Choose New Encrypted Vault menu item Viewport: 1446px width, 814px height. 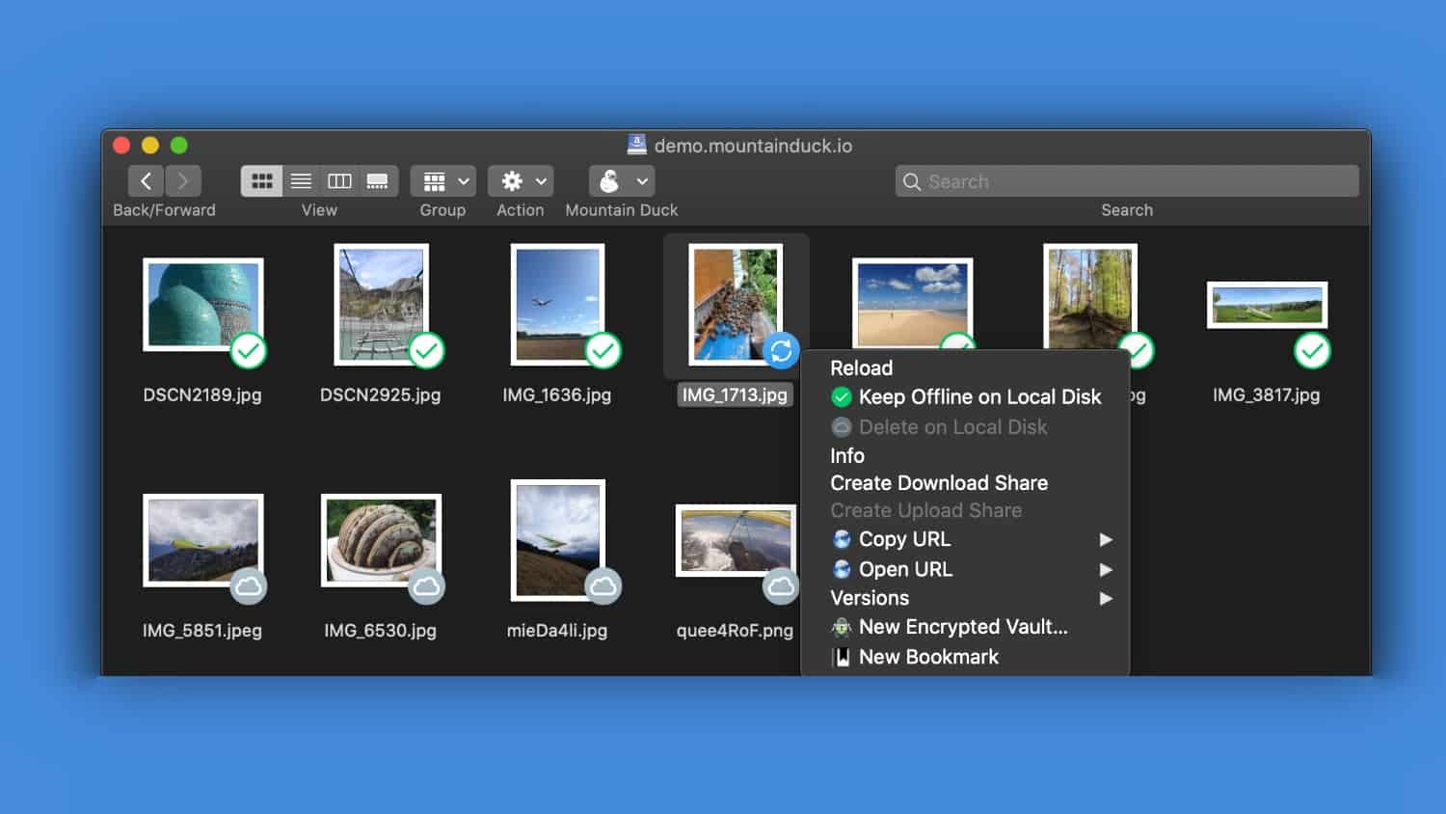pos(962,627)
